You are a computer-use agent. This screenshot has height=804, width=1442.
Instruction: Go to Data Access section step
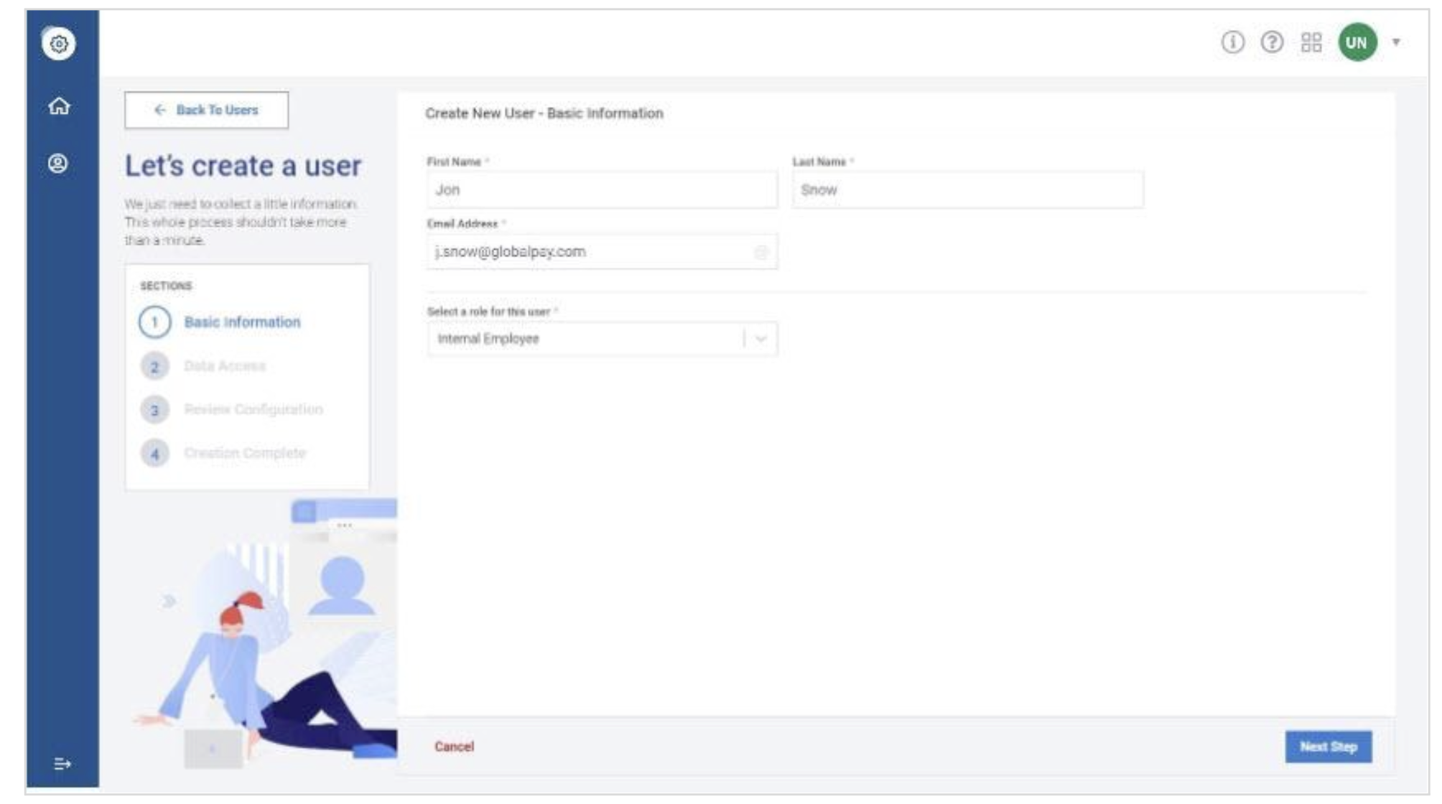coord(224,366)
